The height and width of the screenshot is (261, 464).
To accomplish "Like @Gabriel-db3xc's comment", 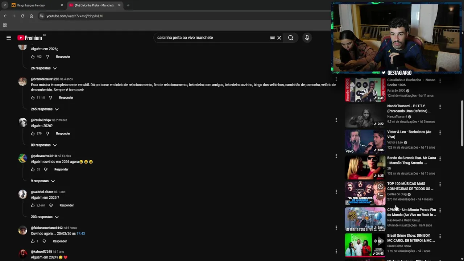I will click(x=33, y=205).
